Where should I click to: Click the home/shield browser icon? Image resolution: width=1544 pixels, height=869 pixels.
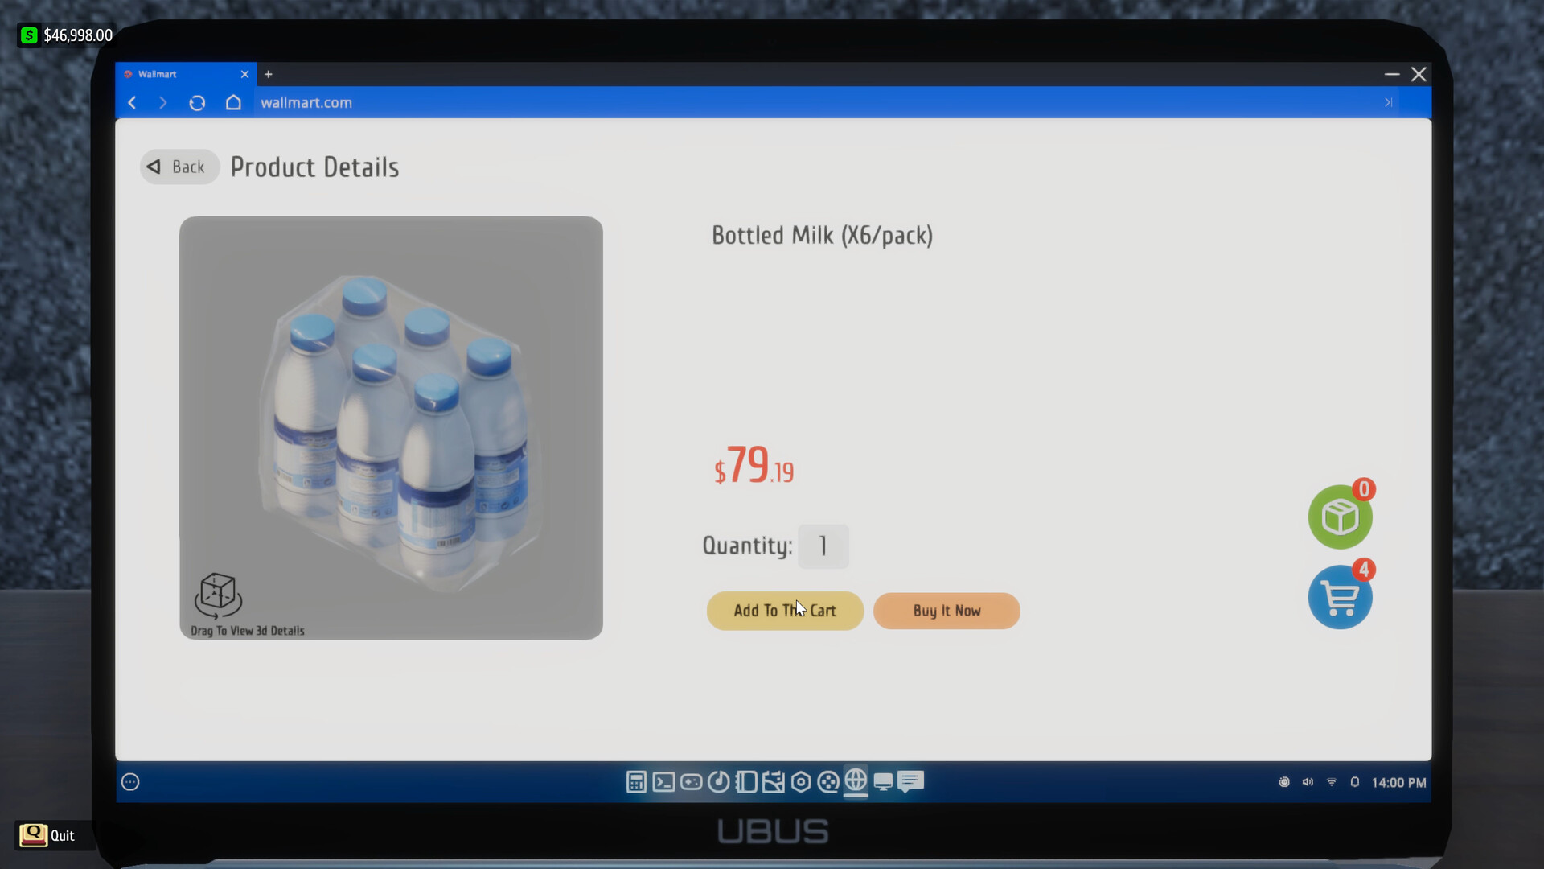pos(232,102)
